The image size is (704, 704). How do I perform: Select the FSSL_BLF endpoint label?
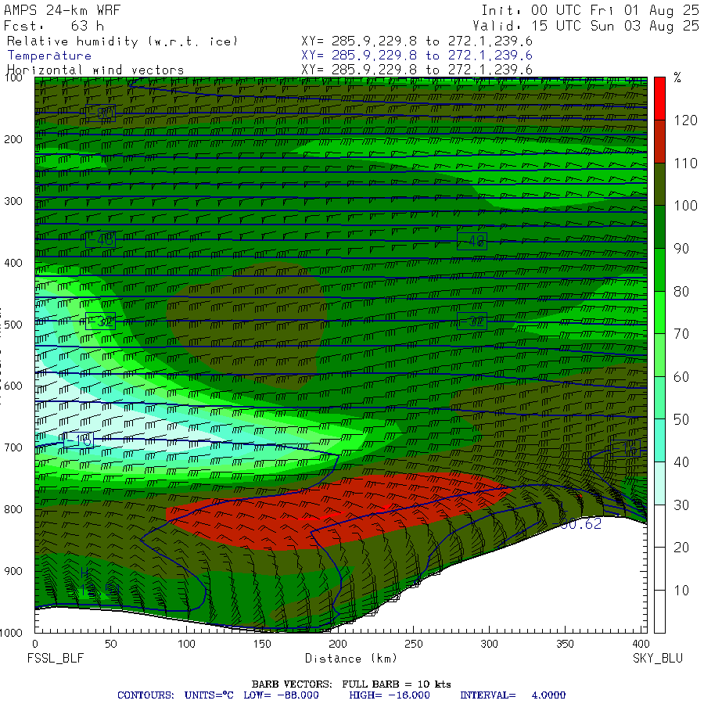tap(56, 659)
